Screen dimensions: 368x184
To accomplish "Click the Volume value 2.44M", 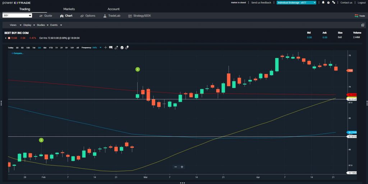I will (357, 37).
